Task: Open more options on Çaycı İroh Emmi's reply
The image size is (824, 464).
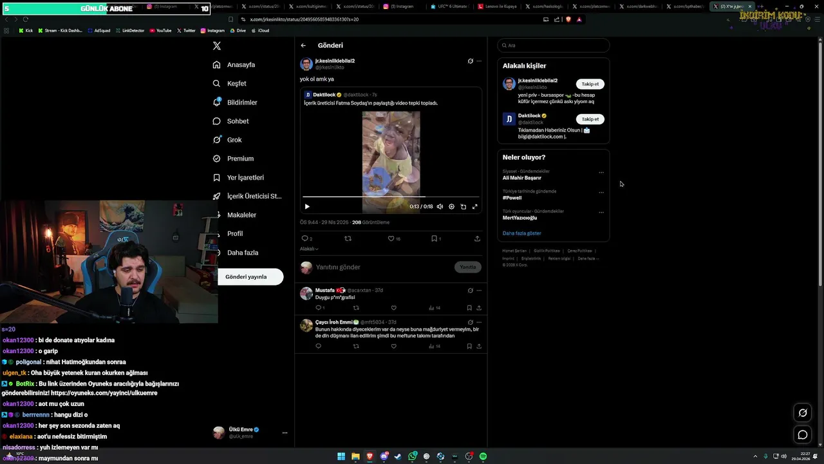Action: tap(479, 322)
